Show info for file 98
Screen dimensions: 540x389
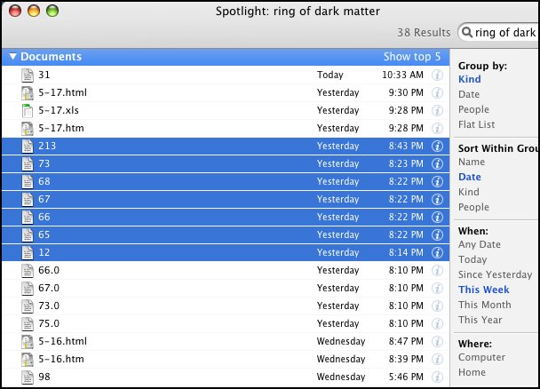point(437,377)
